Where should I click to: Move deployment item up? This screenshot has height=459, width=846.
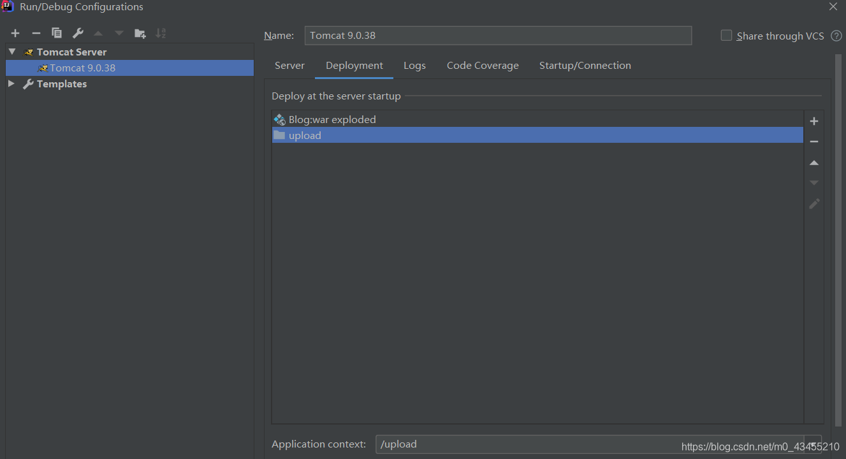[814, 163]
